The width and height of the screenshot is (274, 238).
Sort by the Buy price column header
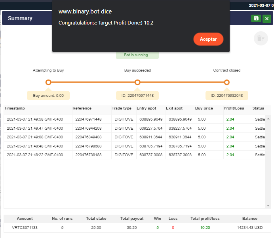tap(204, 108)
